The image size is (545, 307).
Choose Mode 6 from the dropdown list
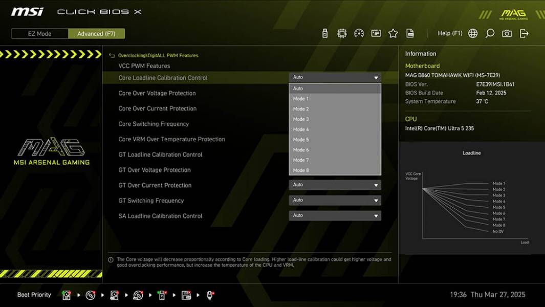tap(335, 150)
